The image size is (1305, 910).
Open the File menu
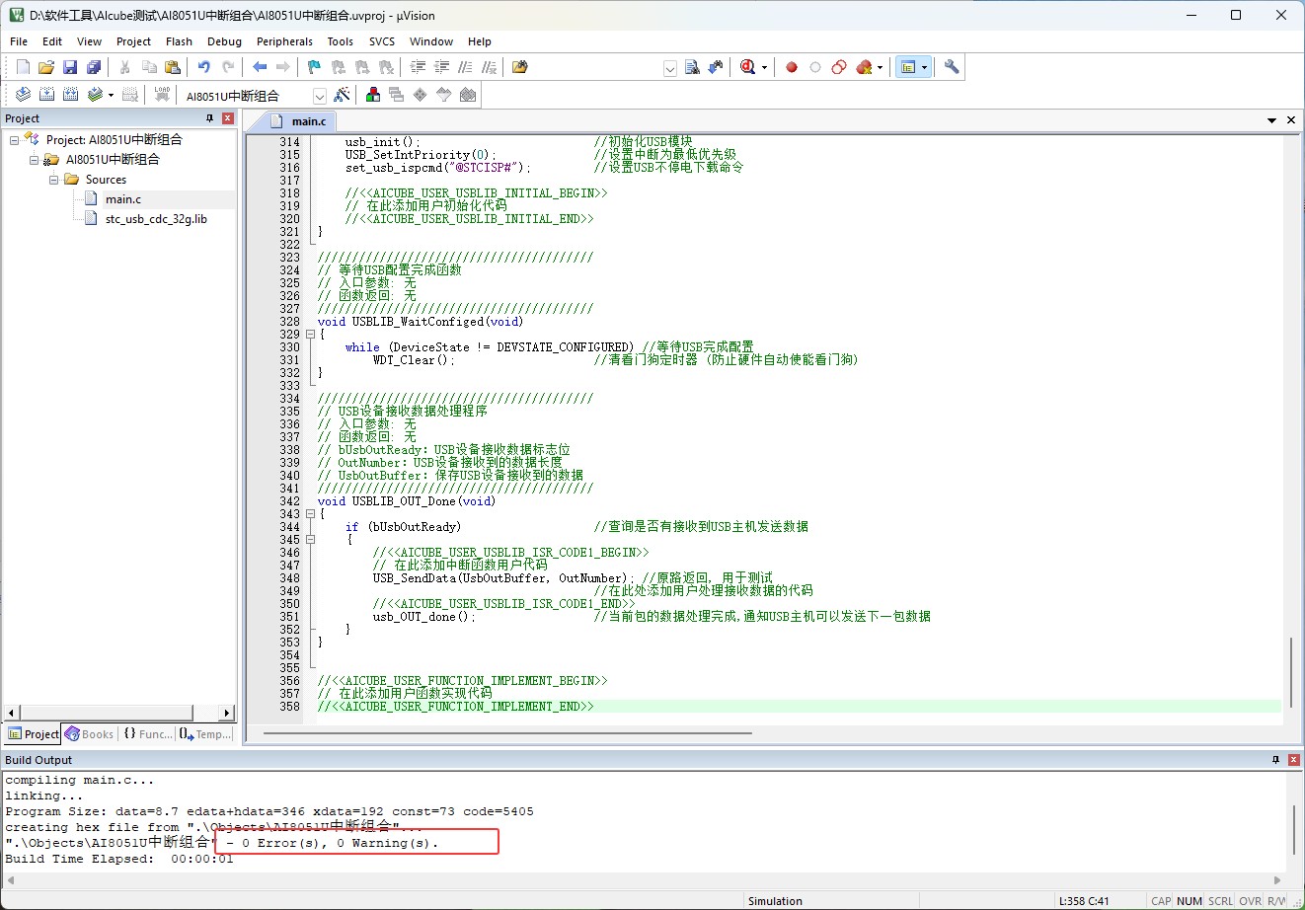pyautogui.click(x=19, y=41)
